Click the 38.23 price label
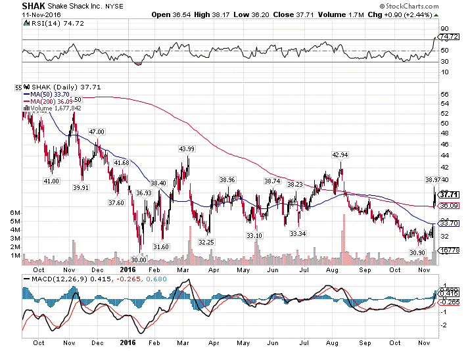 point(295,184)
